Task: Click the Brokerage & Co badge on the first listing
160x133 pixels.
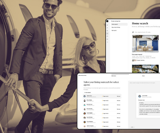Action: pyautogui.click(x=146, y=37)
